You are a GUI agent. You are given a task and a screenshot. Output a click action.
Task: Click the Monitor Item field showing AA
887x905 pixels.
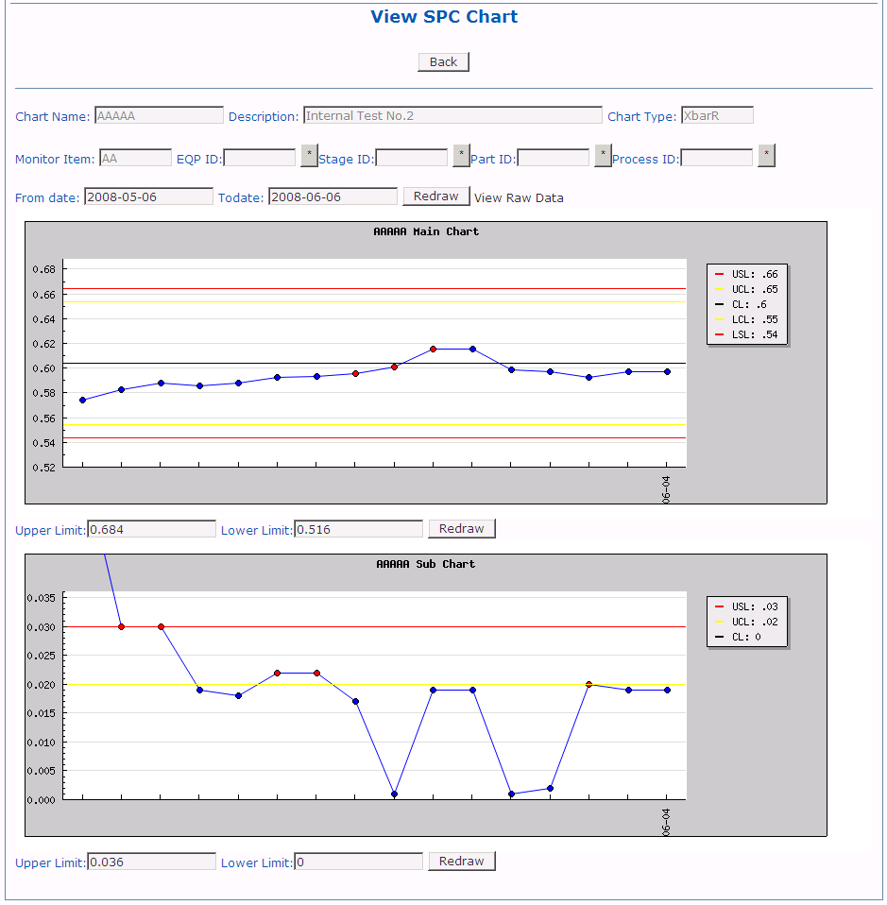136,158
